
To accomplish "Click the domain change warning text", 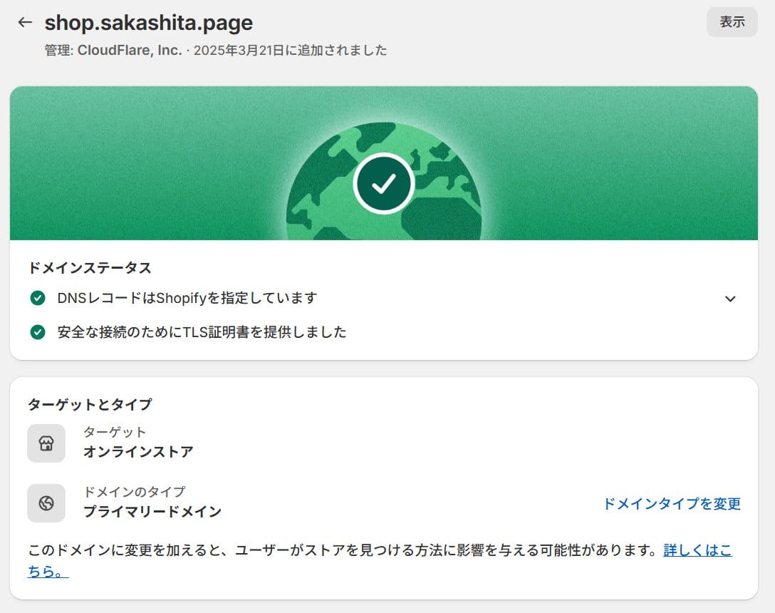I will pos(342,550).
